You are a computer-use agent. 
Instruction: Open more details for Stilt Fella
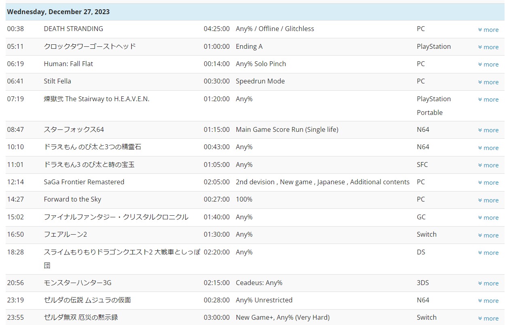pyautogui.click(x=488, y=82)
